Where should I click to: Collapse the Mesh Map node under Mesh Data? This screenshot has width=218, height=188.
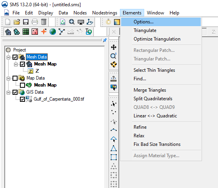pos(16,64)
